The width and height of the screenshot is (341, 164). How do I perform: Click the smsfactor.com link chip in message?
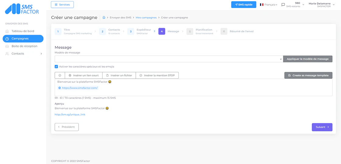[x=78, y=88]
